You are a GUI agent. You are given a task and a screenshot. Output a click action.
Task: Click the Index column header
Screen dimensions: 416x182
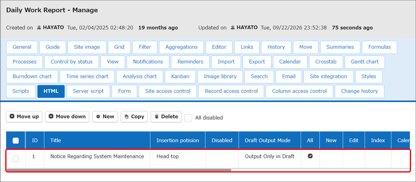378,141
